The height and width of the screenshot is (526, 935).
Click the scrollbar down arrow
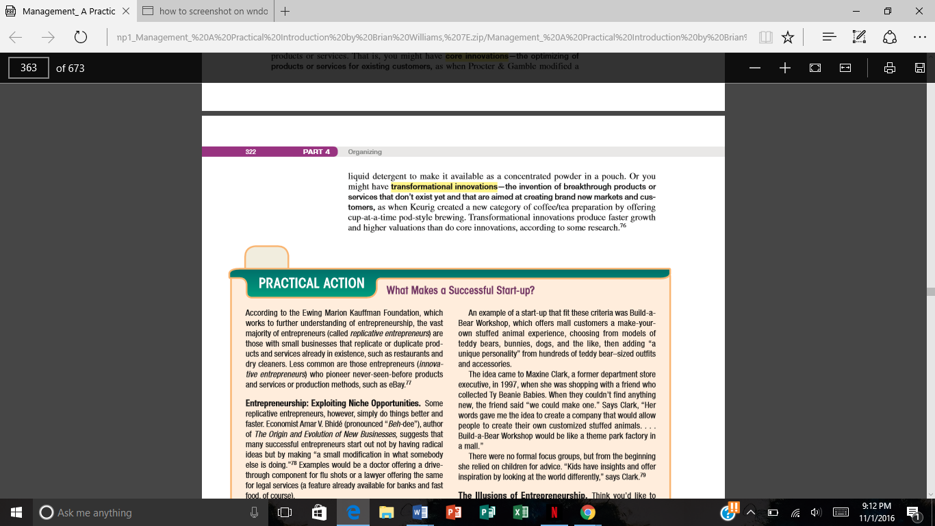coord(930,494)
